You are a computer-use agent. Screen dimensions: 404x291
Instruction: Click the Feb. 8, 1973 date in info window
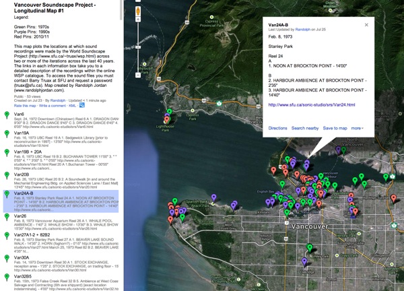(x=280, y=37)
